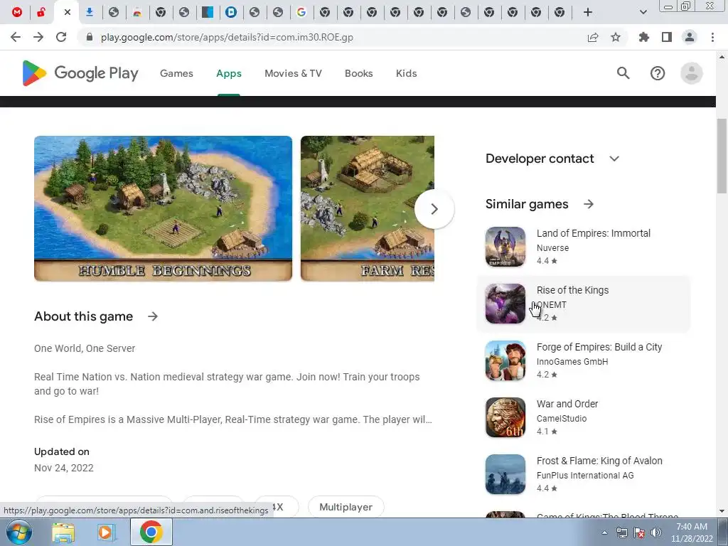This screenshot has height=546, width=728.
Task: Show next screenshot with carousel arrow
Action: pos(434,209)
